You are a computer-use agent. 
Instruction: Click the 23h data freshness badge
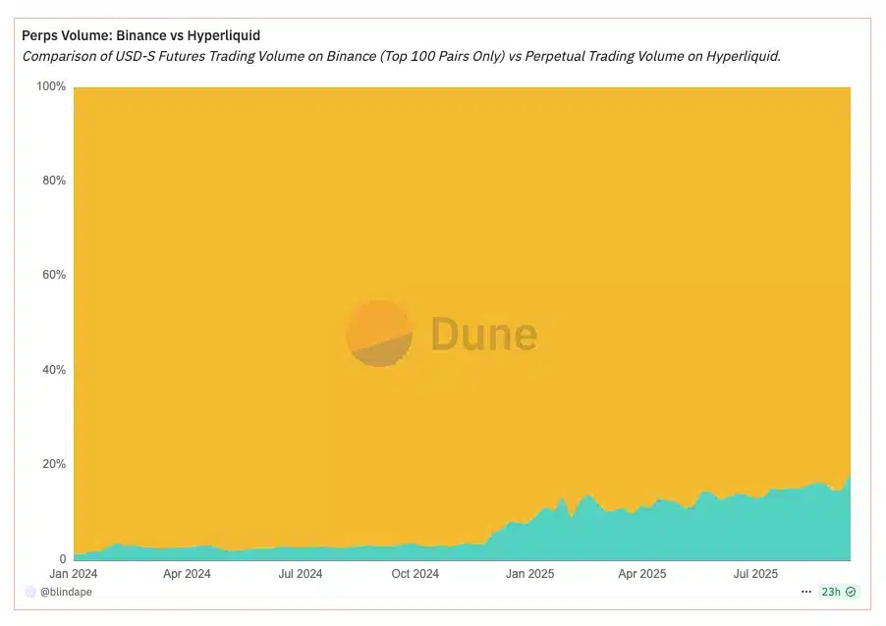[830, 592]
